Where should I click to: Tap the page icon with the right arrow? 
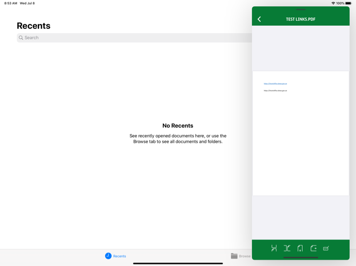click(313, 248)
